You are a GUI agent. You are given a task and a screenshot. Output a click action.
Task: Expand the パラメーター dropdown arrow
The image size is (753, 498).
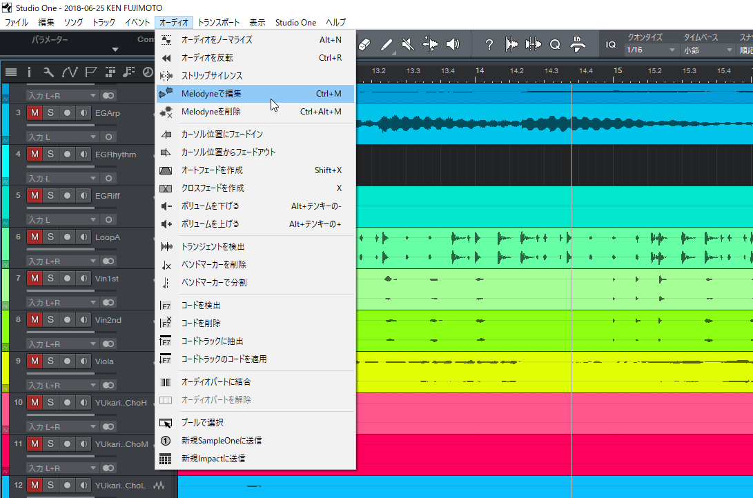115,50
